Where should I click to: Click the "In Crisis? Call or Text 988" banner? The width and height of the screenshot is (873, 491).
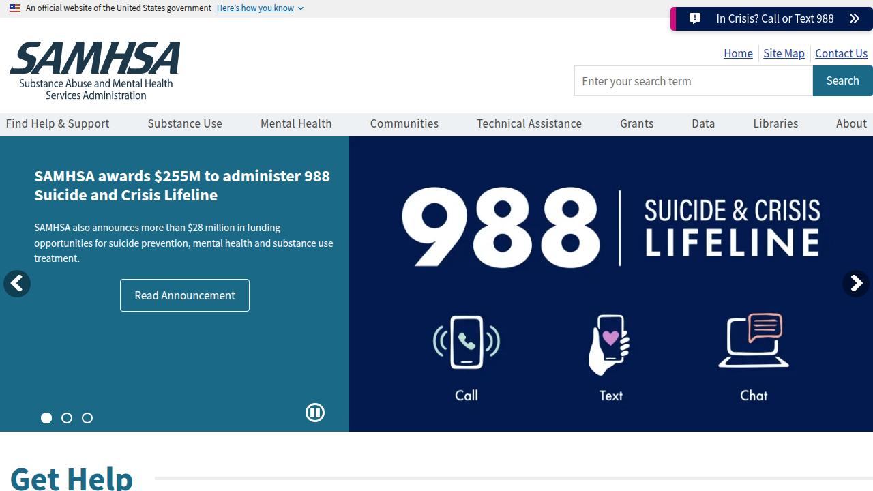772,18
